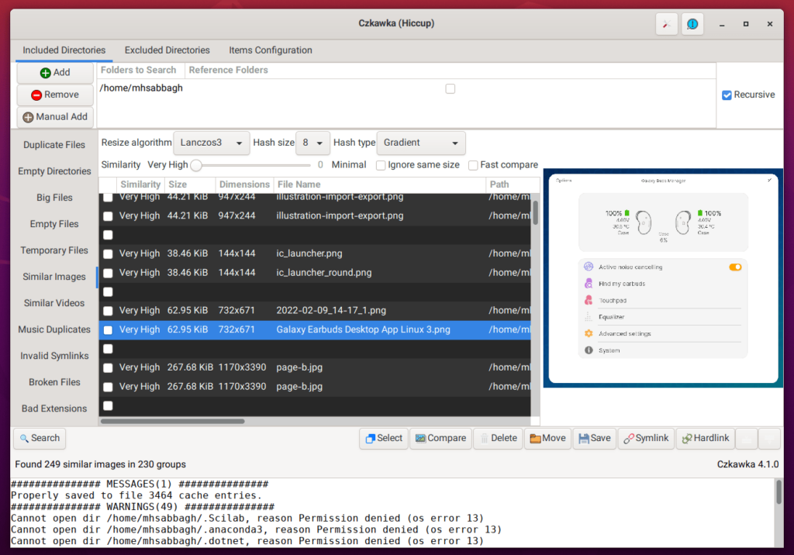
Task: Select Similar Videos in the sidebar
Action: (54, 303)
